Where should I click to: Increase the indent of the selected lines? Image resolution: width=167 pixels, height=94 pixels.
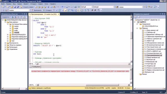[95, 10]
